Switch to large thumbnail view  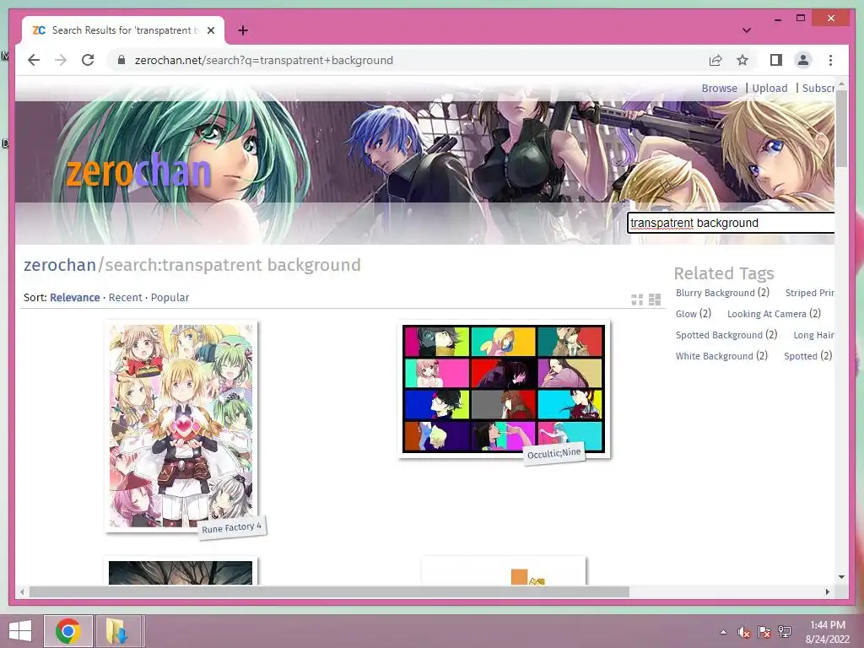tap(655, 300)
